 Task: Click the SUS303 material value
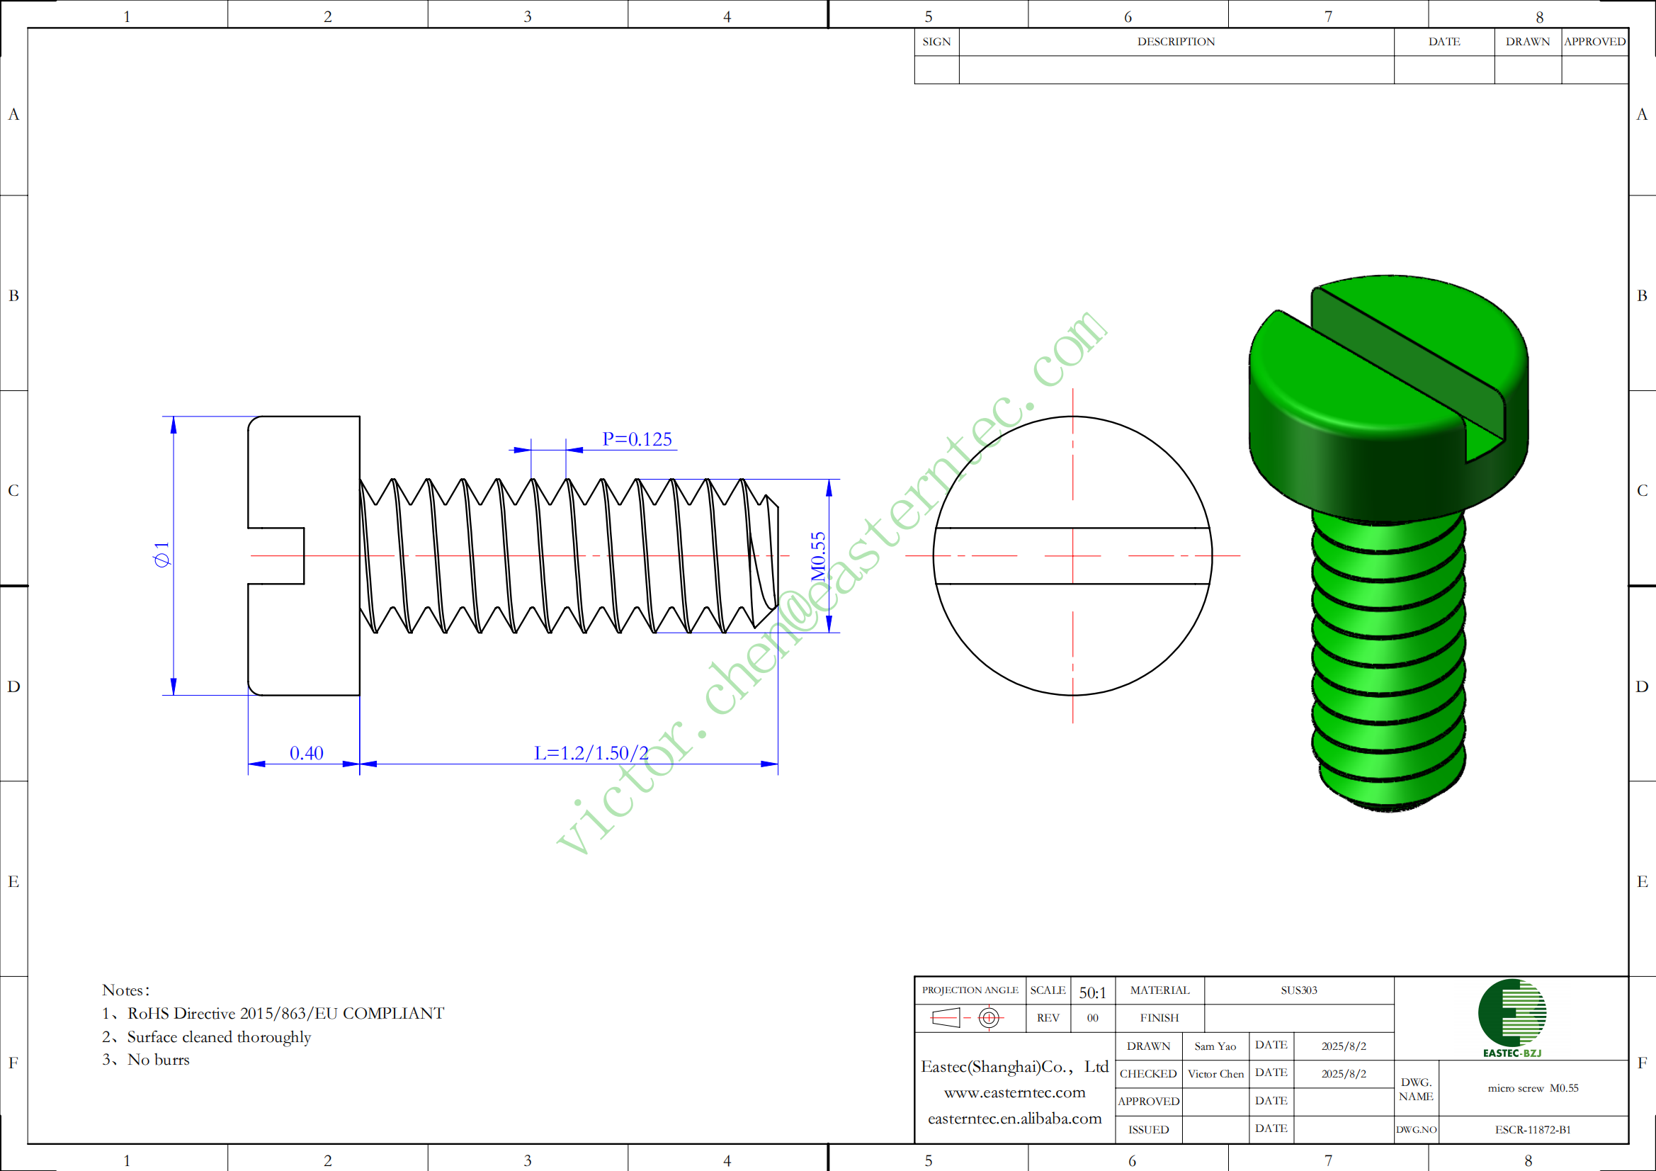[x=1298, y=990]
